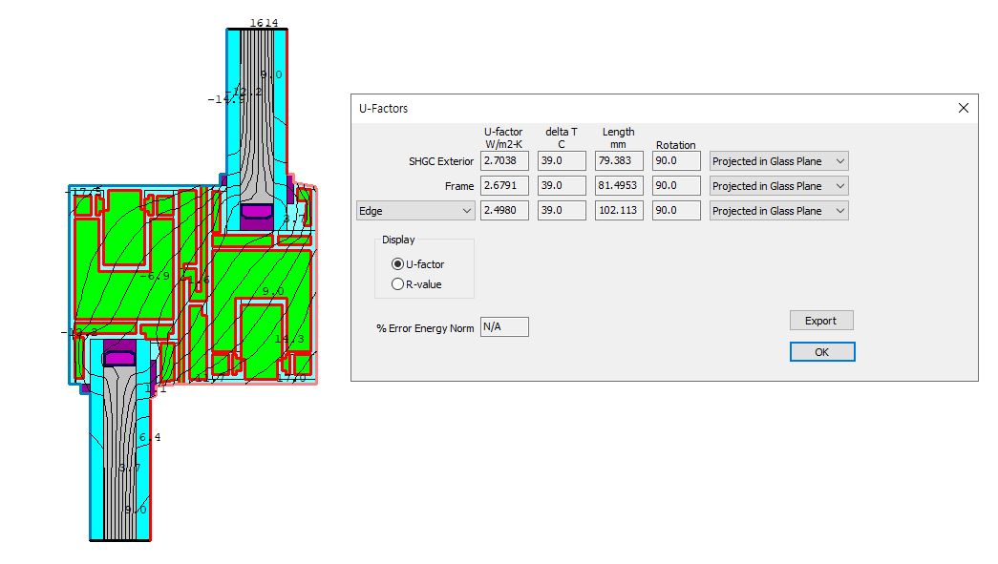
Task: Expand the Frame row projection dropdown
Action: pos(778,186)
